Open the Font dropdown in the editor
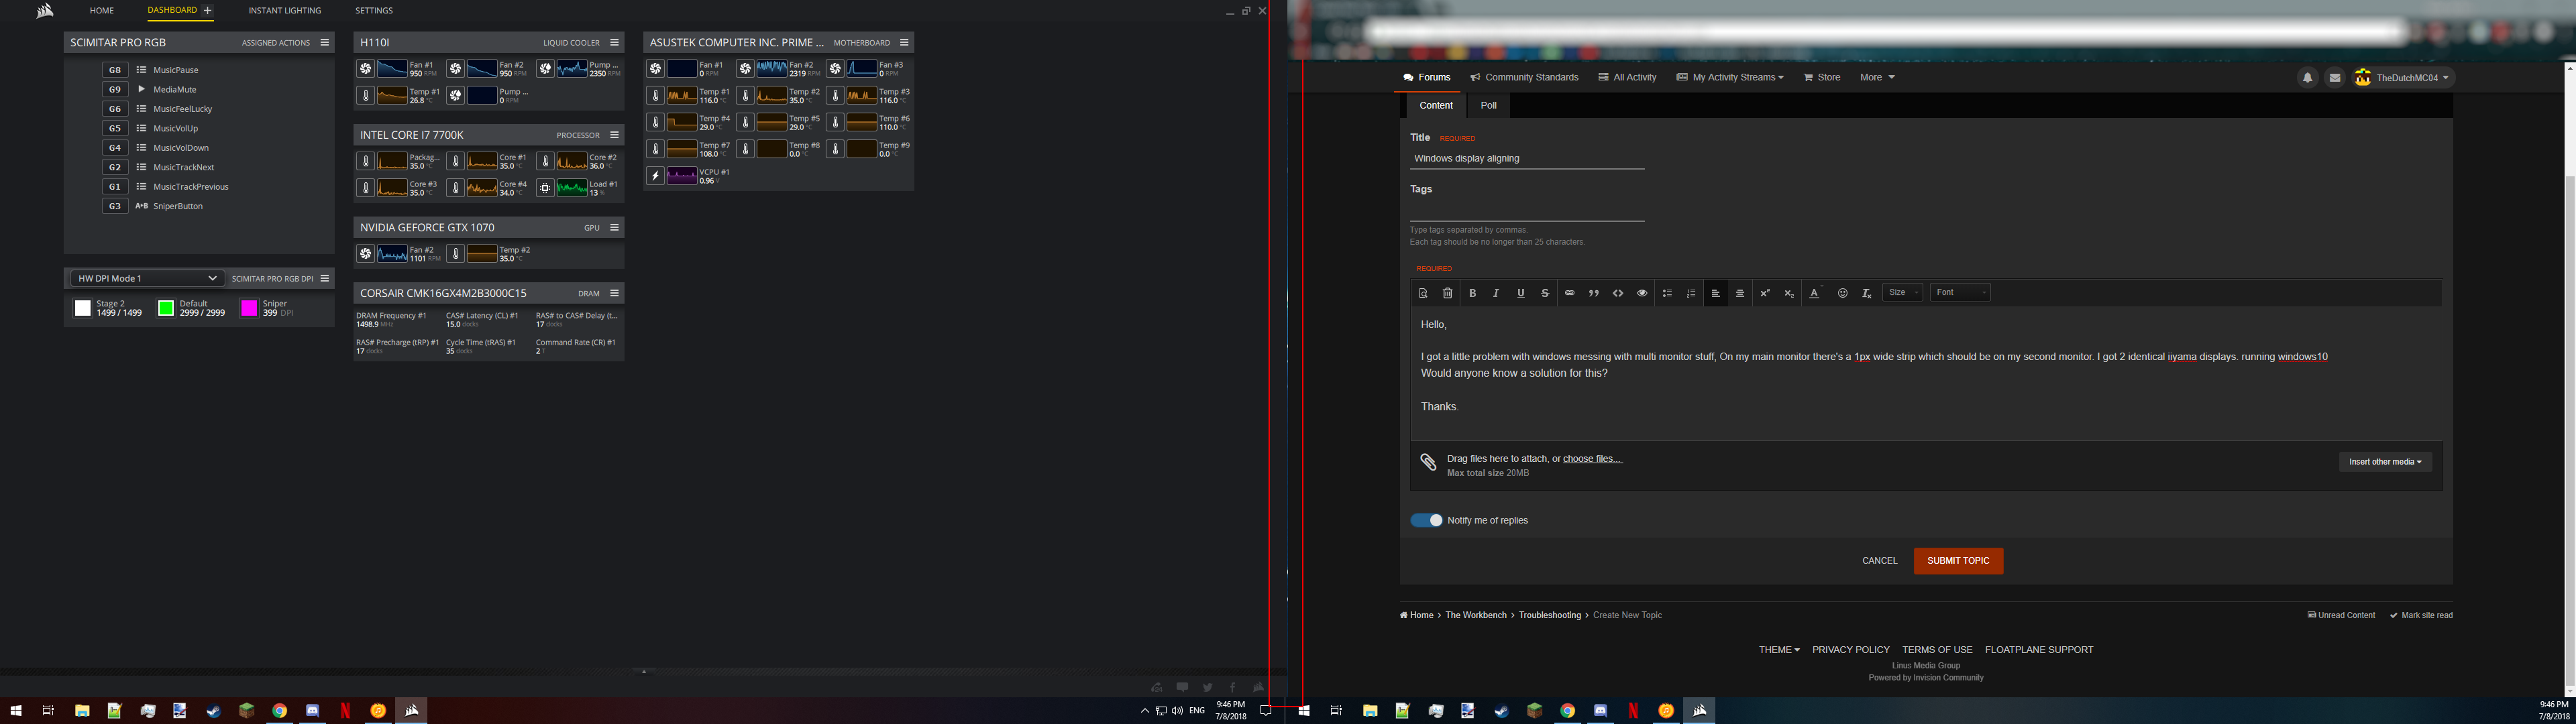Image resolution: width=2576 pixels, height=724 pixels. pyautogui.click(x=1960, y=292)
